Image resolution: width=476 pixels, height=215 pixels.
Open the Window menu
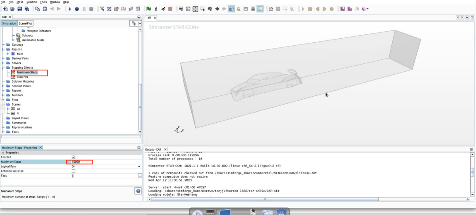click(55, 2)
